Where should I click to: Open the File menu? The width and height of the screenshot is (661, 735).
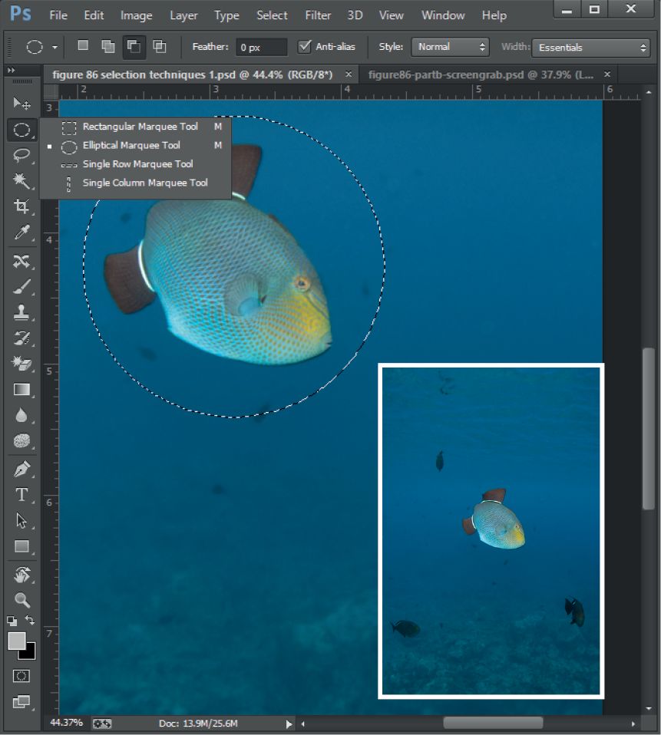(58, 15)
